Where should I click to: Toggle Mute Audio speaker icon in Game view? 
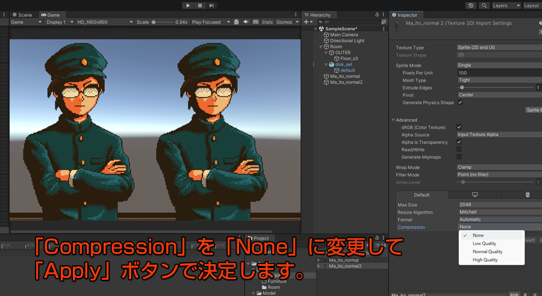[x=245, y=22]
